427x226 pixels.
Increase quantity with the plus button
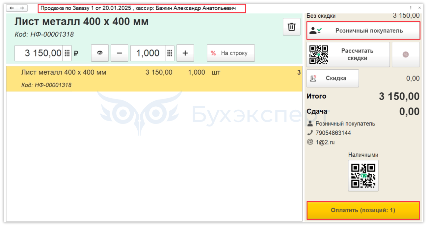185,53
